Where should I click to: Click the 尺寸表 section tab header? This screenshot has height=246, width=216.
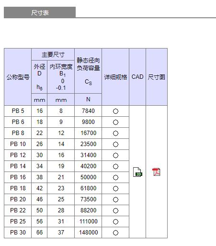pyautogui.click(x=40, y=12)
